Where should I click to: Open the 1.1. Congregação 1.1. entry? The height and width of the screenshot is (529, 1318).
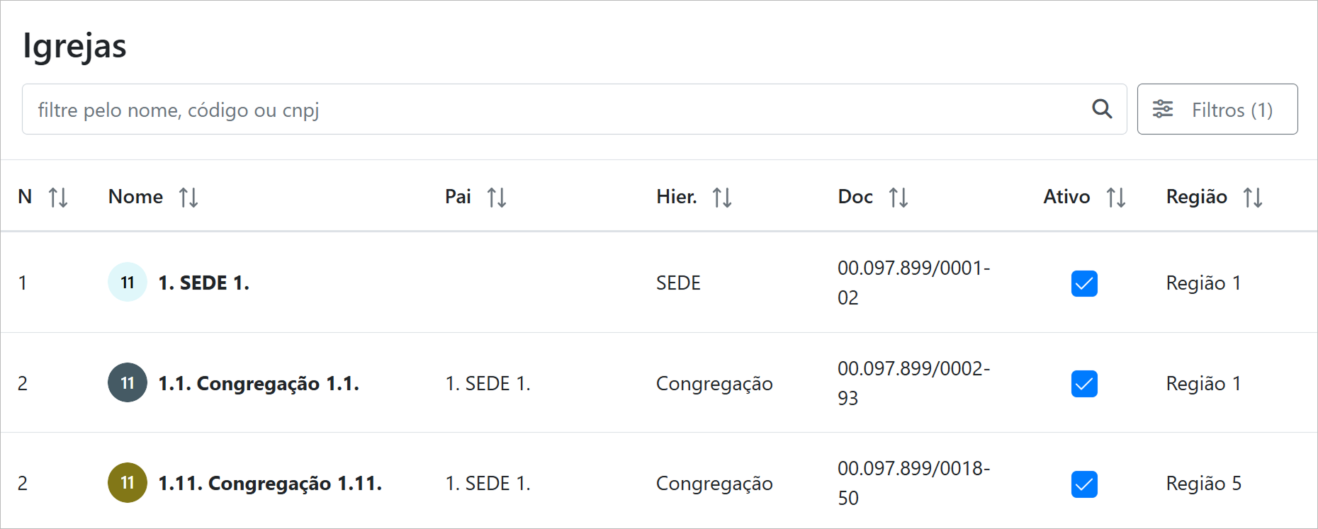(x=258, y=383)
